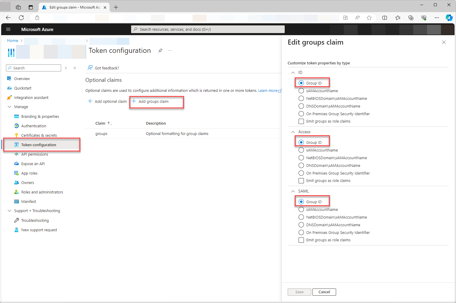Open API permissions page
This screenshot has width=456, height=303.
35,154
